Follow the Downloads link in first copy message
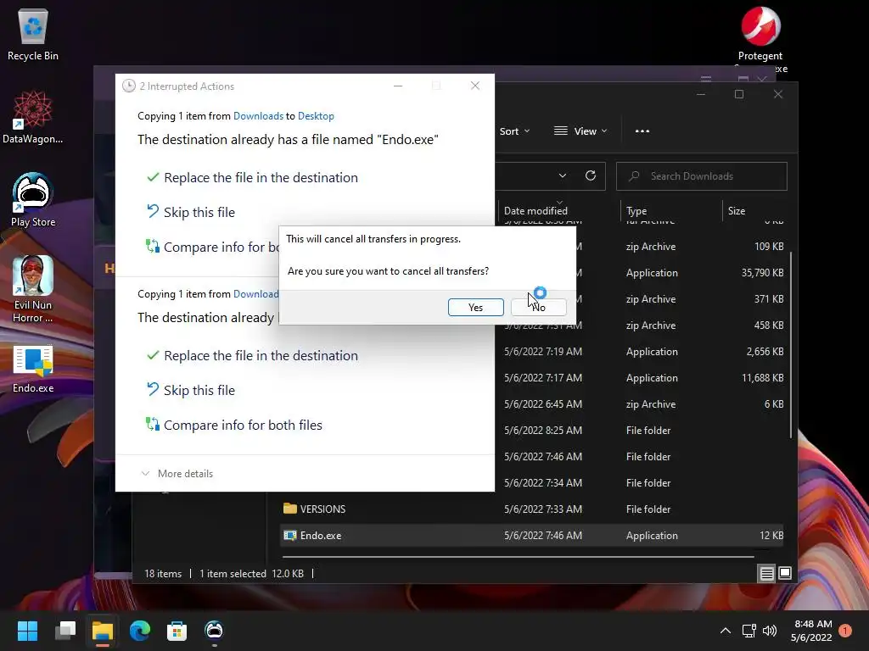The height and width of the screenshot is (651, 869). click(258, 116)
